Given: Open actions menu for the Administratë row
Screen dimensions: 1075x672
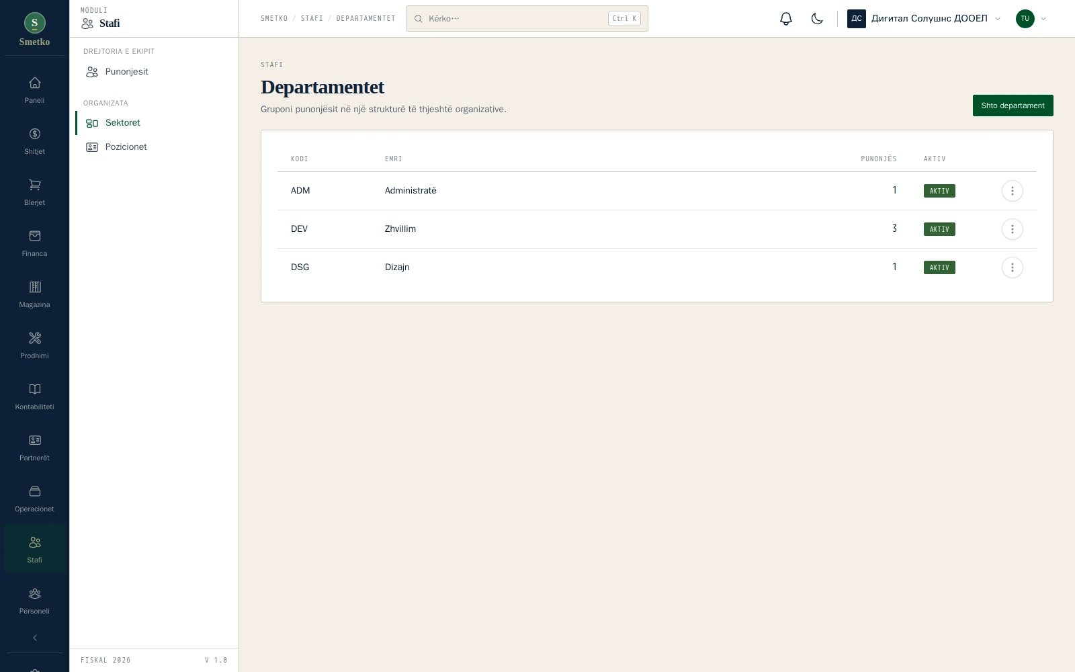Looking at the screenshot, I should [x=1013, y=191].
